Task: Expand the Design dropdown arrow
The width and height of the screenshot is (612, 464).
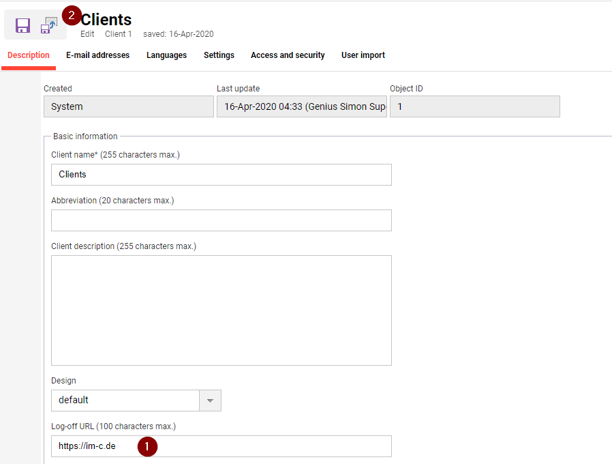Action: tap(210, 401)
